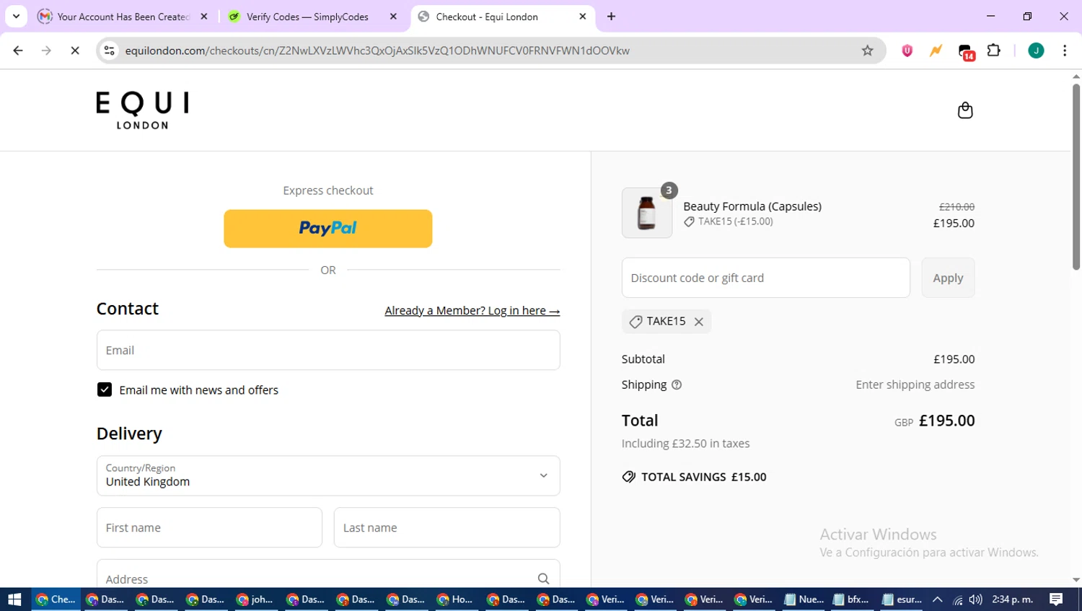Click the EQUI London logo
The width and height of the screenshot is (1082, 611).
click(143, 110)
